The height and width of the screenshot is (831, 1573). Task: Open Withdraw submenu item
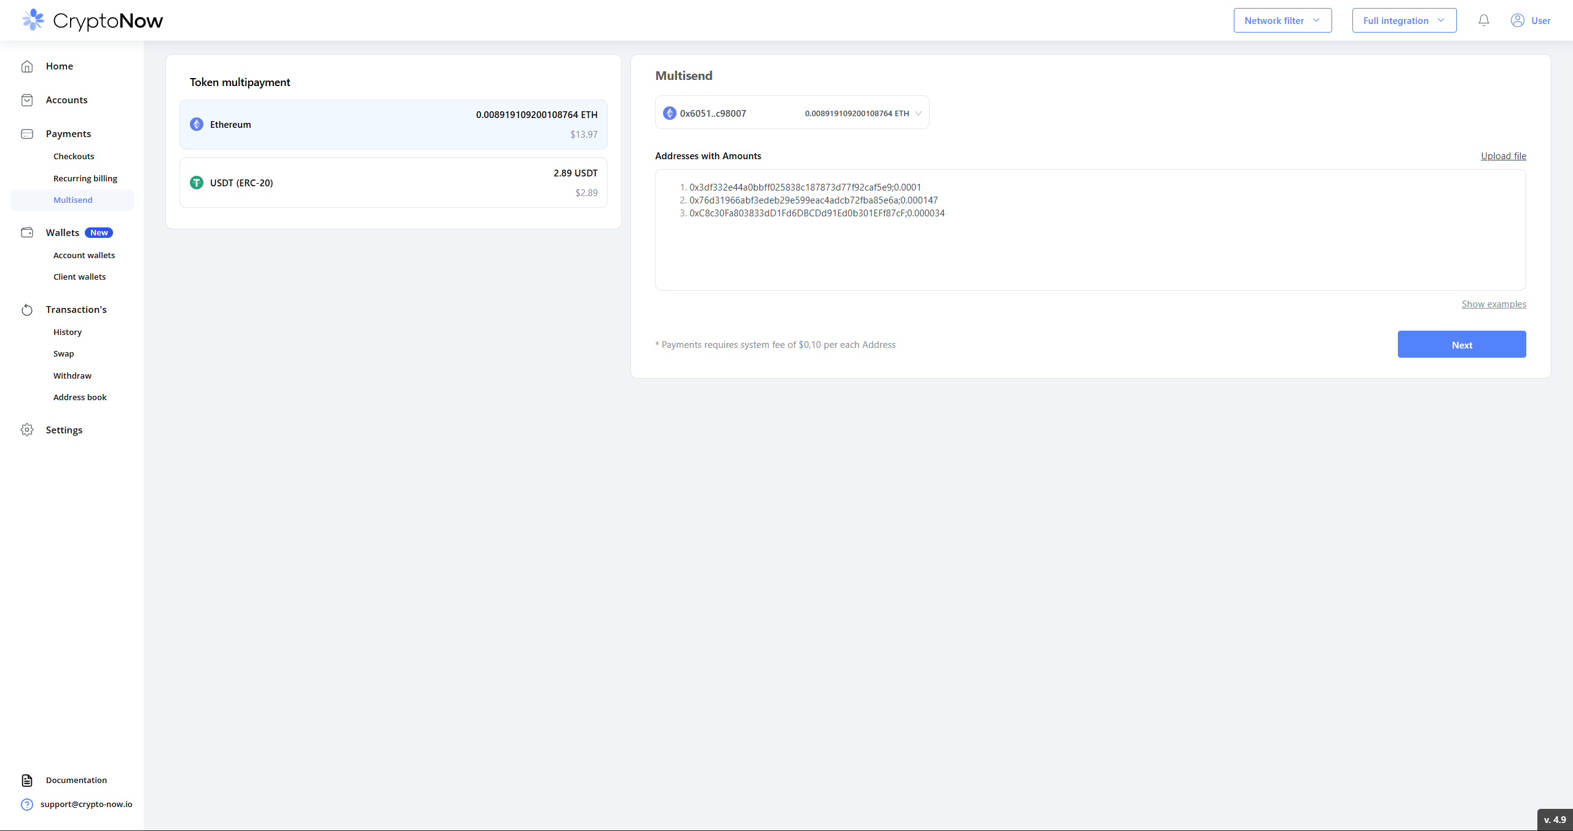tap(73, 376)
